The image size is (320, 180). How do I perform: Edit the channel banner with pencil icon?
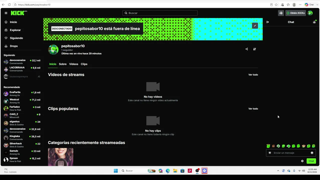pos(255,25)
